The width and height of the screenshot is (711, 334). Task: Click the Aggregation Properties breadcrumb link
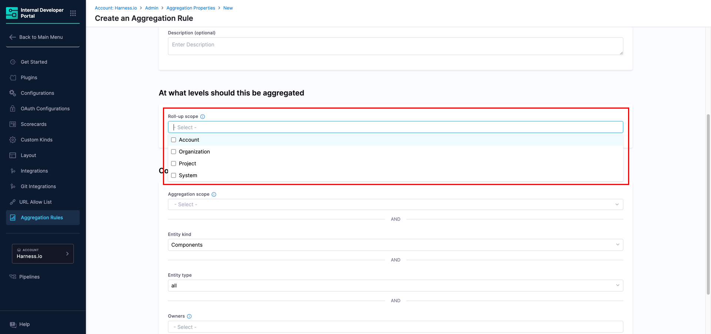[x=191, y=8]
